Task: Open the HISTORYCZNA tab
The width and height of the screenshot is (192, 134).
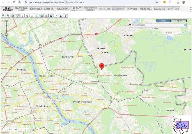Action: [35, 9]
